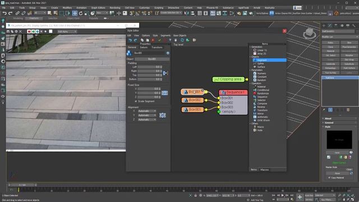
Task: Toggle the Angle Snap icon
Action: tap(138, 13)
